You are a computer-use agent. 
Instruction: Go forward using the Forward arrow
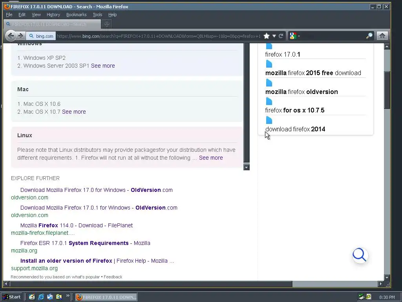click(x=21, y=36)
